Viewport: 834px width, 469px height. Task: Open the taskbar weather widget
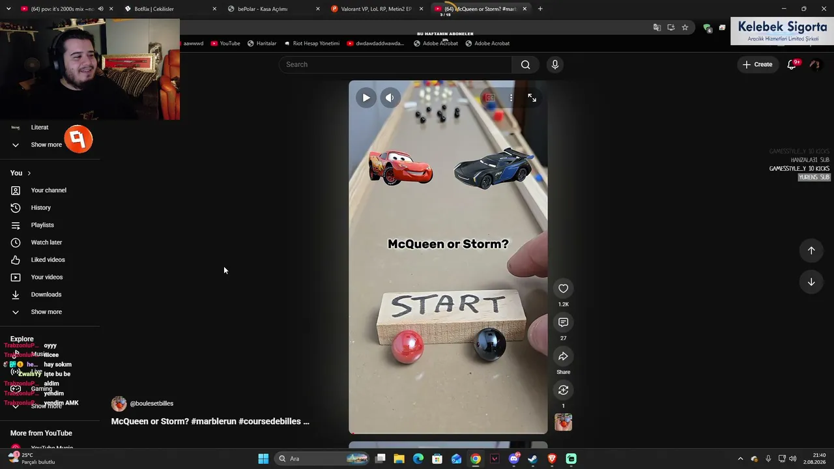[x=31, y=459]
